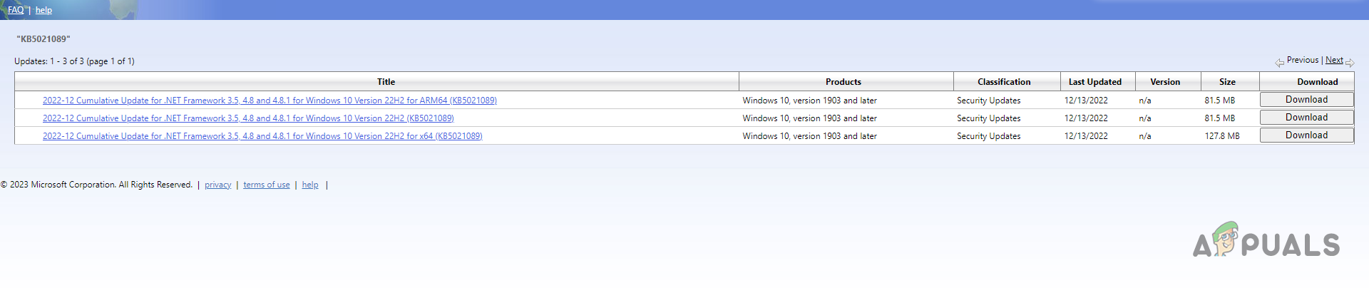
Task: Sort by the Last Updated column header
Action: (1094, 82)
